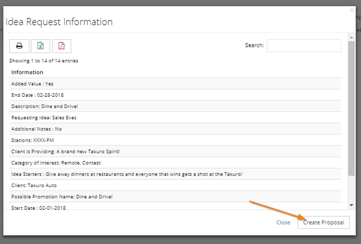Screen dimensions: 361x244
Task: Select the 'Additional Notes : No' row
Action: (x=175, y=129)
